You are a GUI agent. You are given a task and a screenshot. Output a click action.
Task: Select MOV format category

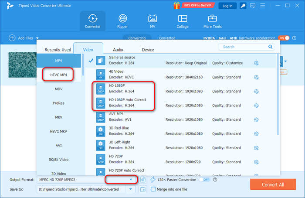58,89
